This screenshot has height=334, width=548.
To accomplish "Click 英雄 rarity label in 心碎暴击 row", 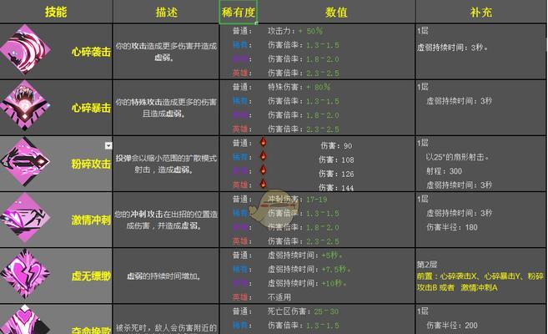I will tap(242, 129).
